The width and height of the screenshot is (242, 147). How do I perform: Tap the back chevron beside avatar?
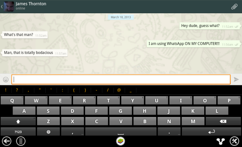(x=2, y=7)
